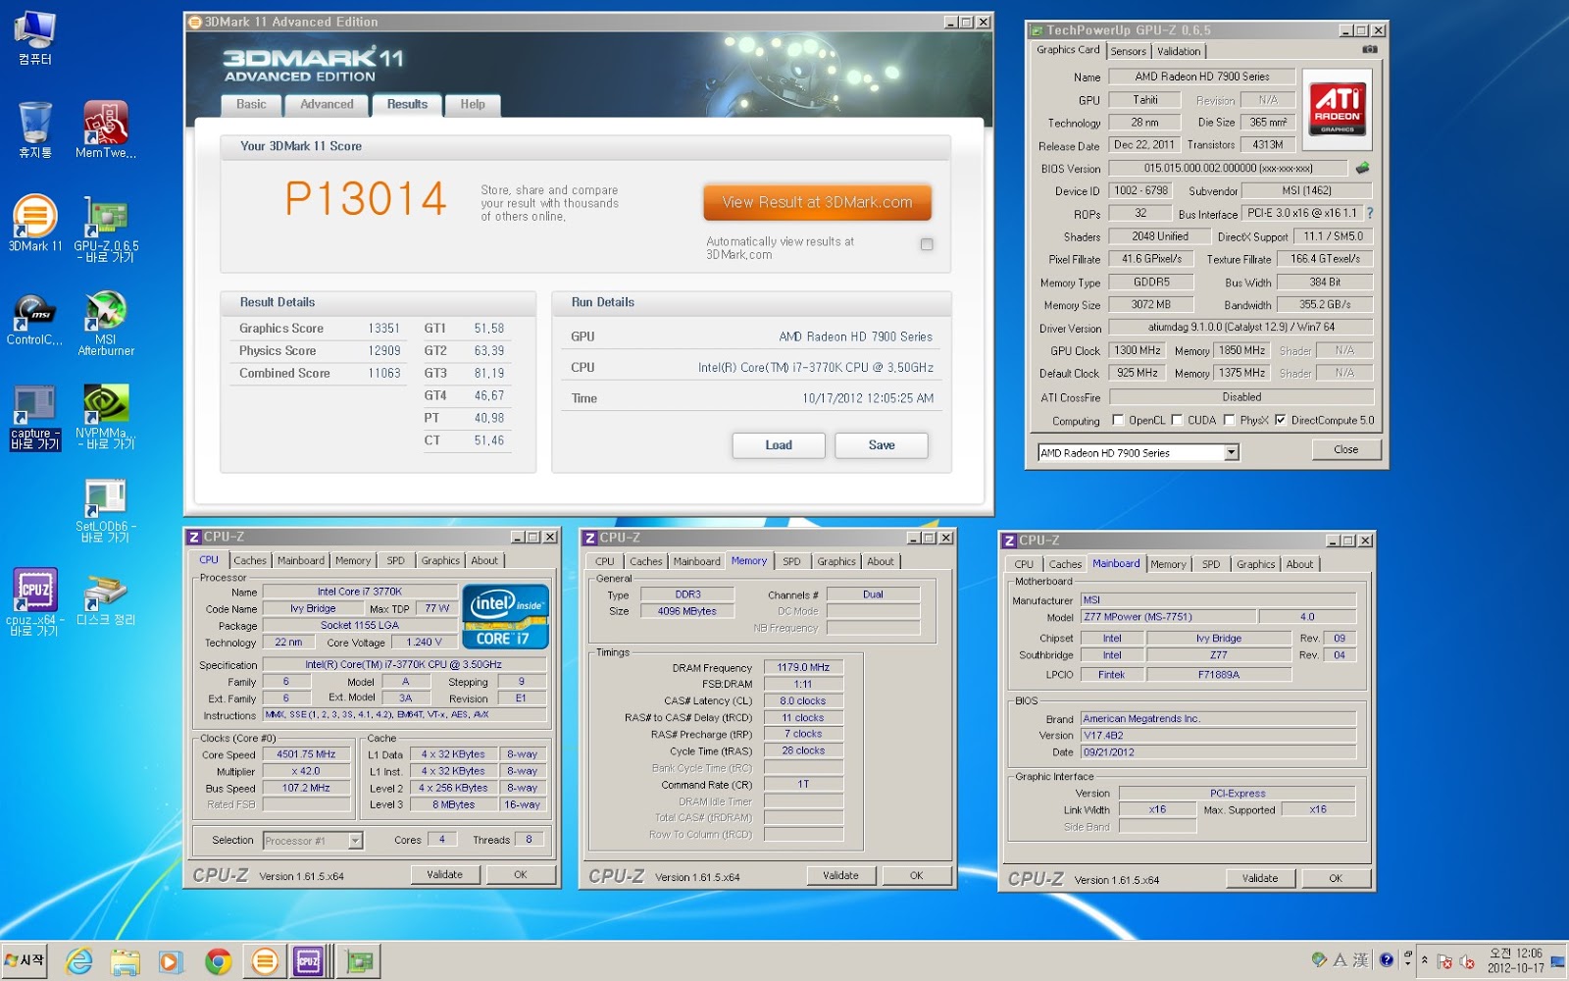Open Google Chrome from the taskbar
Image resolution: width=1569 pixels, height=981 pixels.
[218, 961]
